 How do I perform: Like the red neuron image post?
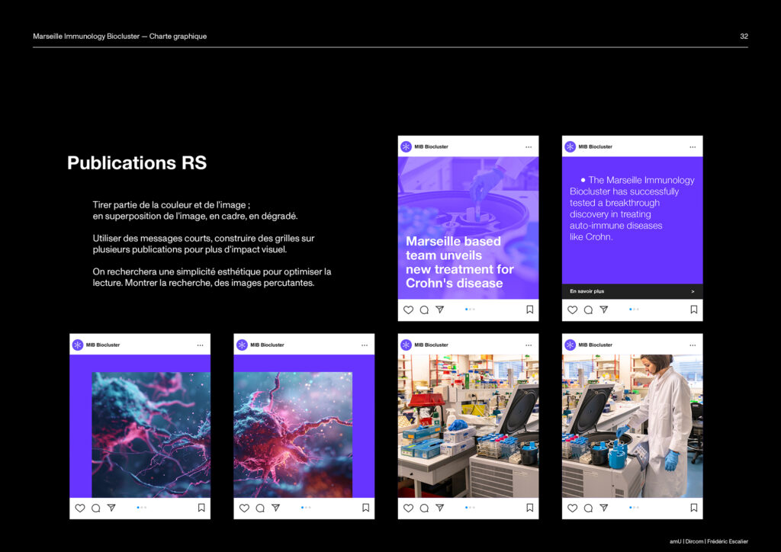(x=244, y=508)
